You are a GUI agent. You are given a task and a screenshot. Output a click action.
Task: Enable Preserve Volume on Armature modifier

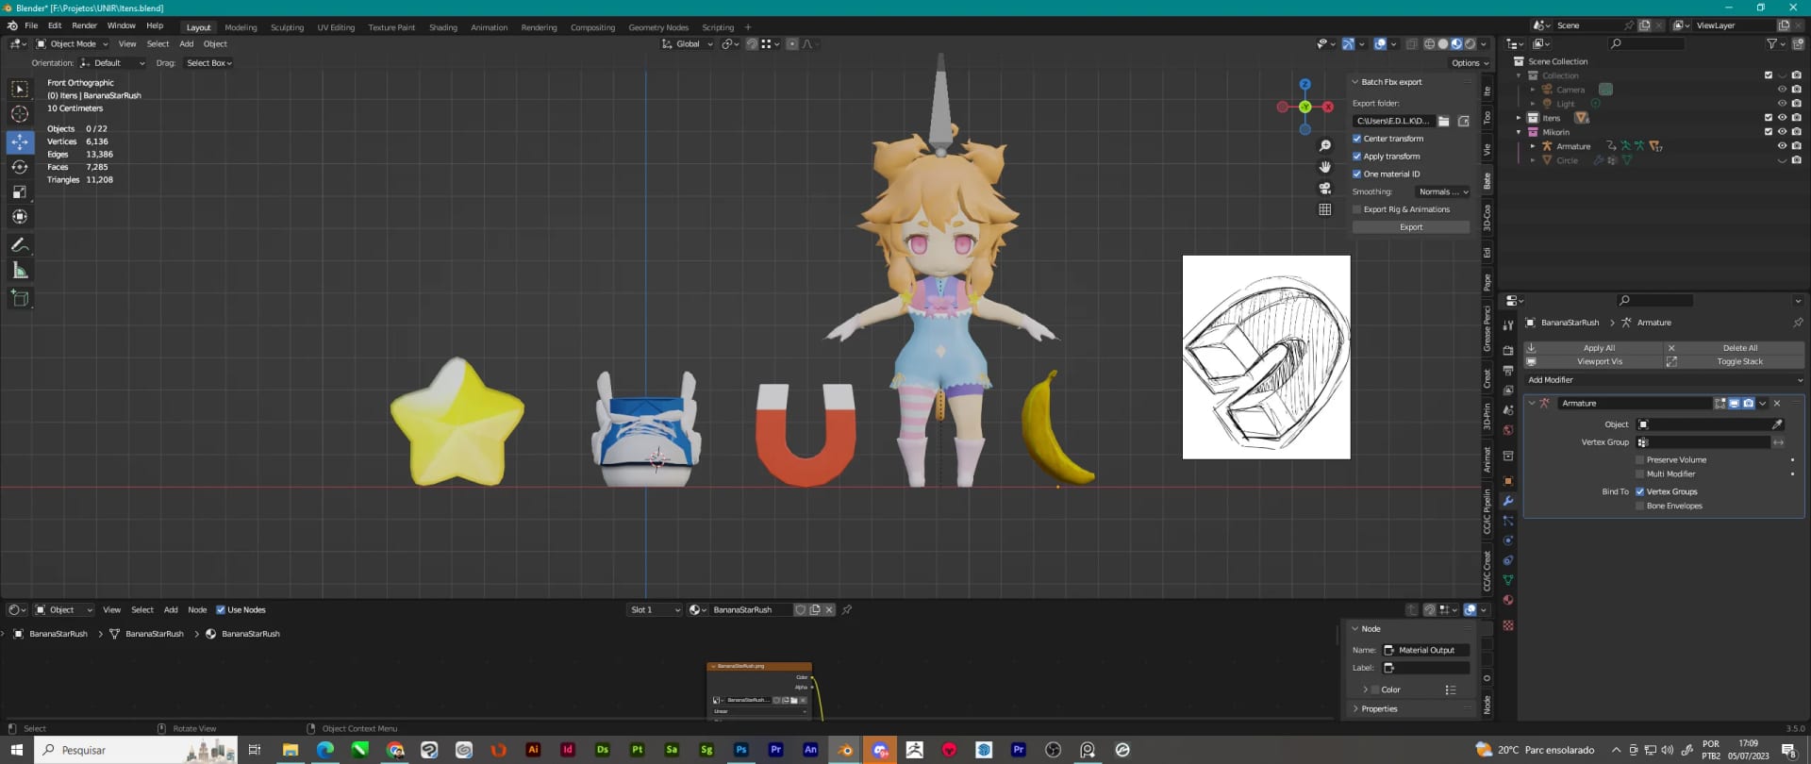pos(1640,460)
